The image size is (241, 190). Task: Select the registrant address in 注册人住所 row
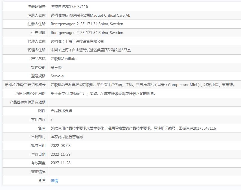click(x=87, y=24)
